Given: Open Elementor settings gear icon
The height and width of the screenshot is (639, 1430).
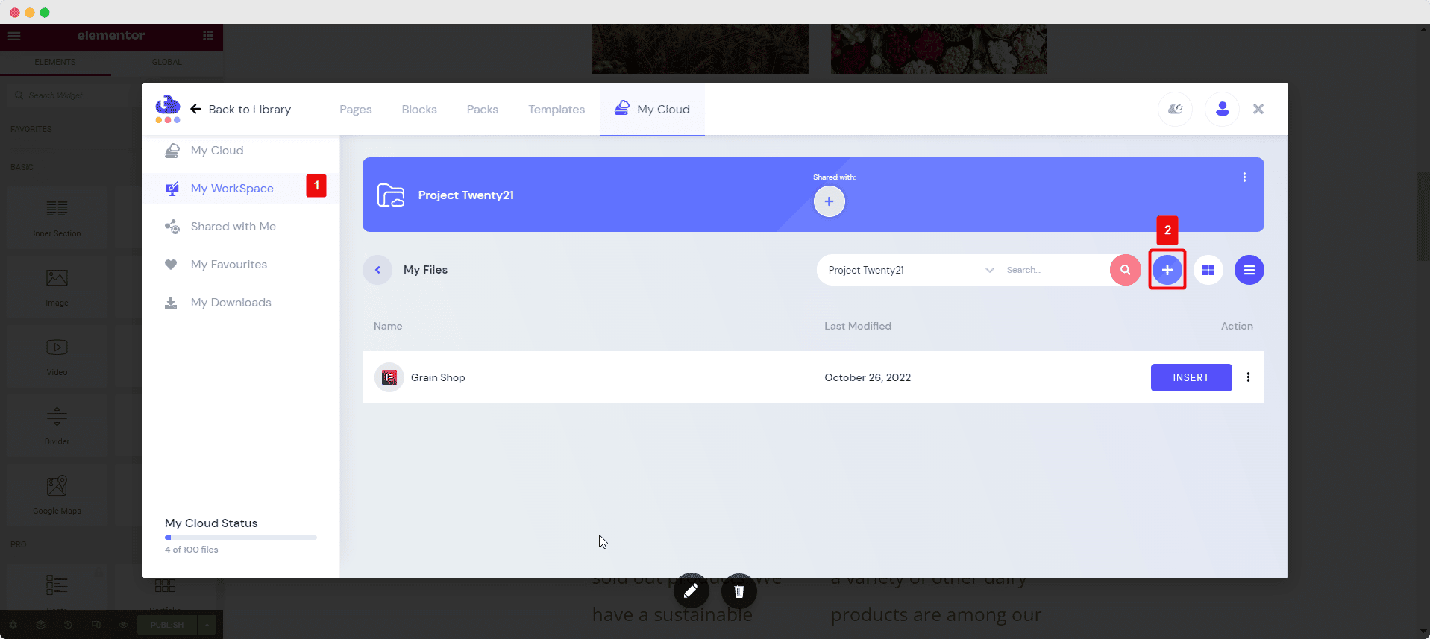Looking at the screenshot, I should pos(13,625).
